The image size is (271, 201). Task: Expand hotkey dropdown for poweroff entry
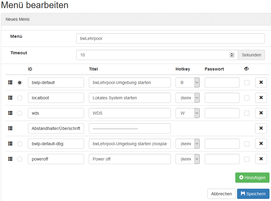188,159
